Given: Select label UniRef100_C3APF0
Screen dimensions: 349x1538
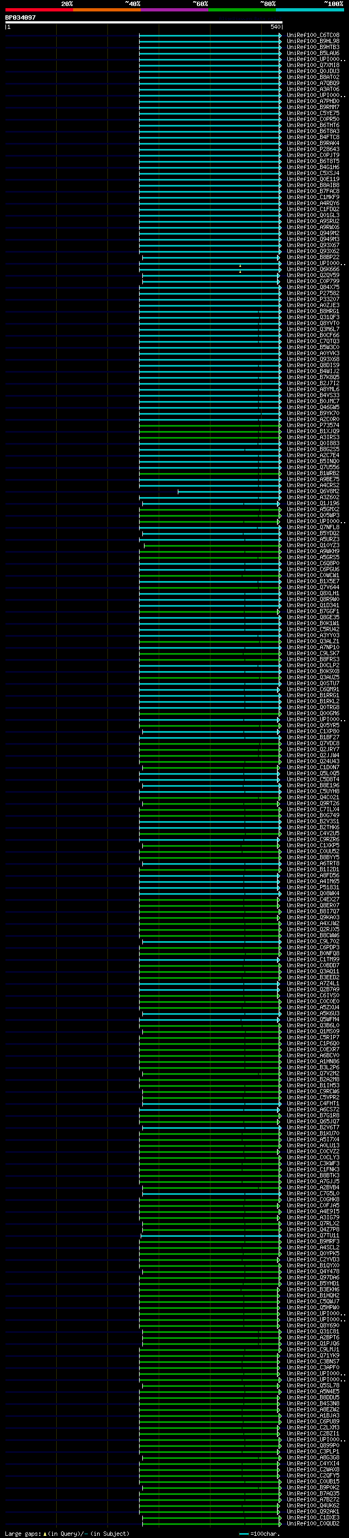Looking at the screenshot, I should (312, 1367).
